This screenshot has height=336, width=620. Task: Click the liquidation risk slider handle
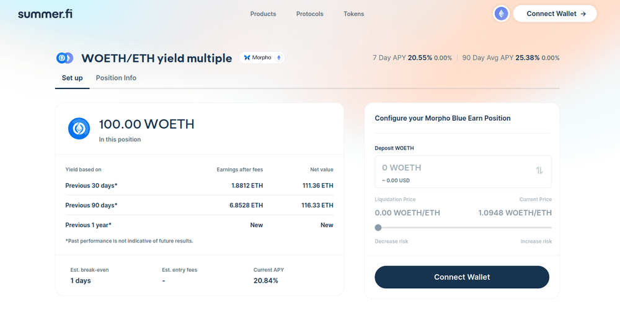tap(378, 228)
